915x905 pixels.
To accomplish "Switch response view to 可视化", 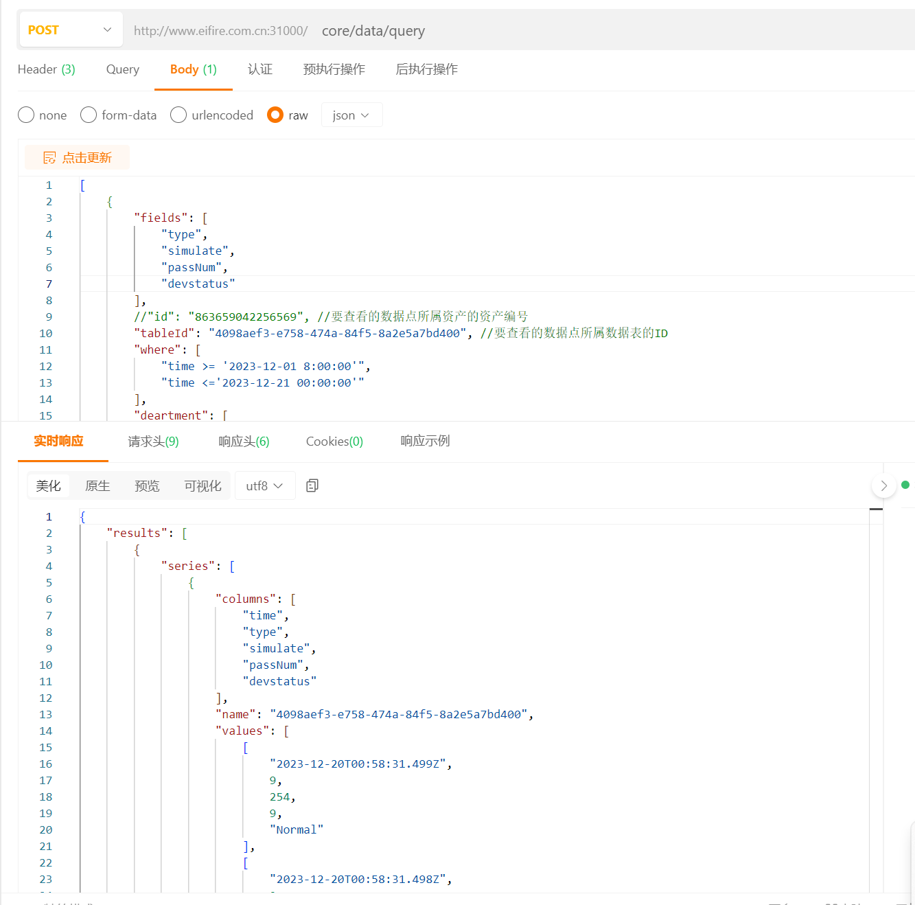I will 202,485.
